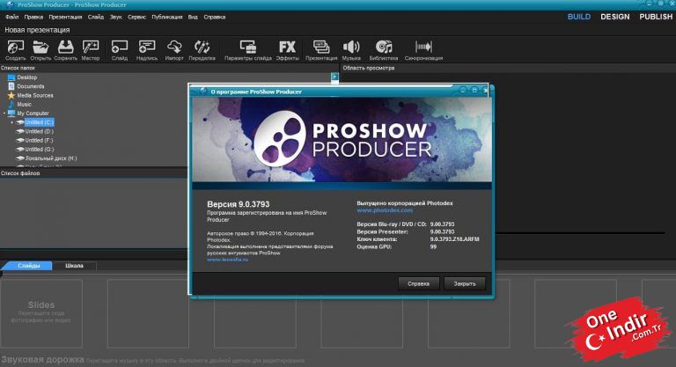Open the Сервис menu
The width and height of the screenshot is (676, 367).
(136, 17)
